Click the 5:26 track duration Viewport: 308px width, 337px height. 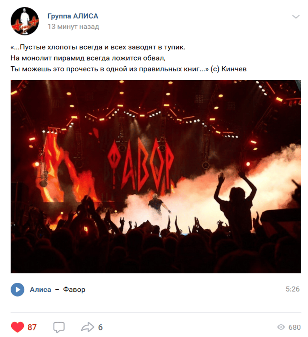(293, 289)
